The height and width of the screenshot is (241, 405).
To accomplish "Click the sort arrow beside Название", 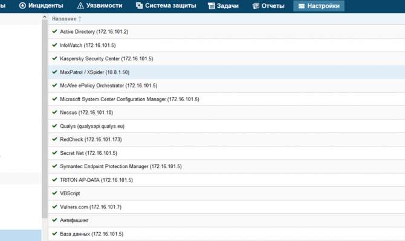I will [x=80, y=19].
